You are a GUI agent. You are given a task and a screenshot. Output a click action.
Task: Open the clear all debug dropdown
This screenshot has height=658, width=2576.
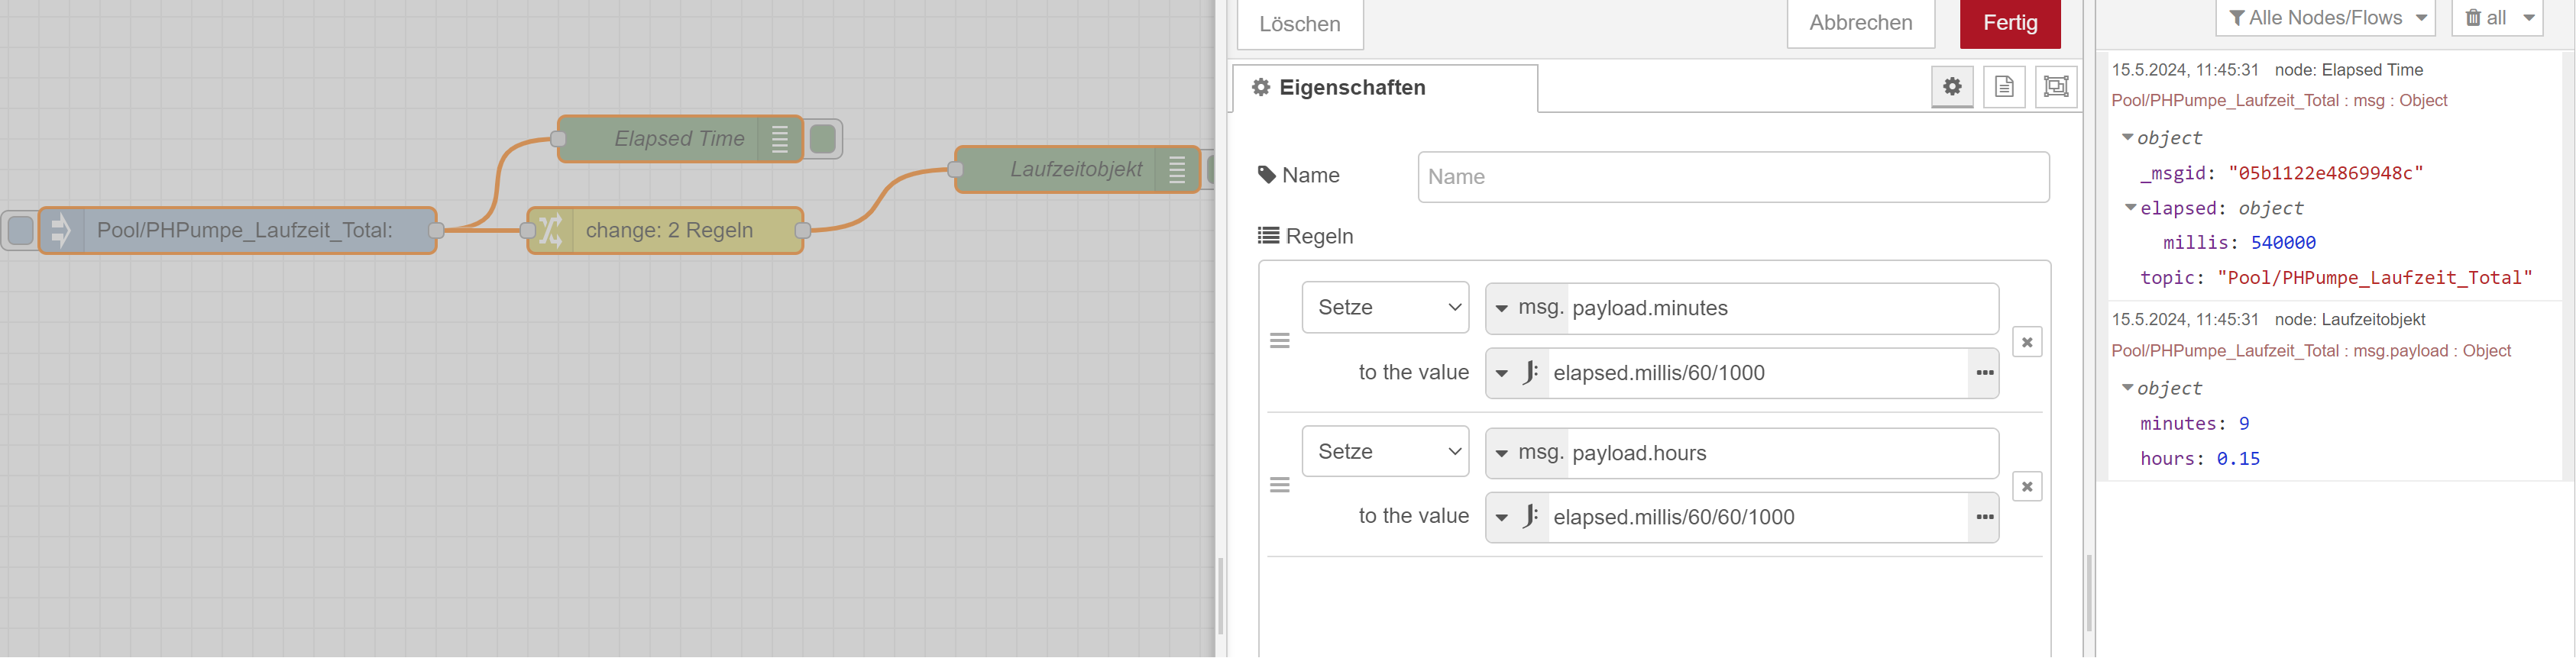(2528, 18)
